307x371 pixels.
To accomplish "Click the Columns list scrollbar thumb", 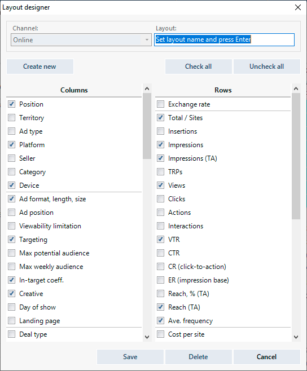I will coord(147,126).
